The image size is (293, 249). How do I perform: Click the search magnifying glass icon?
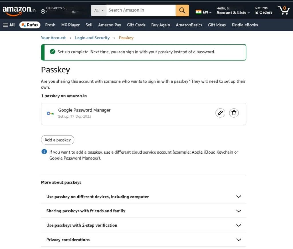(x=182, y=10)
